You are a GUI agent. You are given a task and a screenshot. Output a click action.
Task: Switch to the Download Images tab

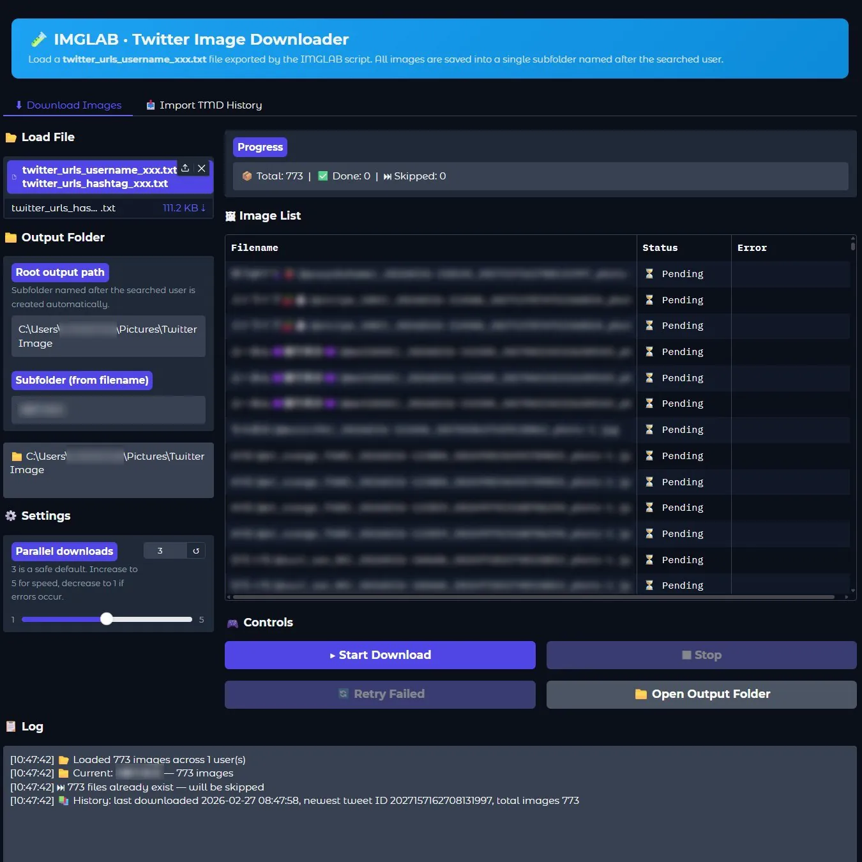tap(68, 105)
